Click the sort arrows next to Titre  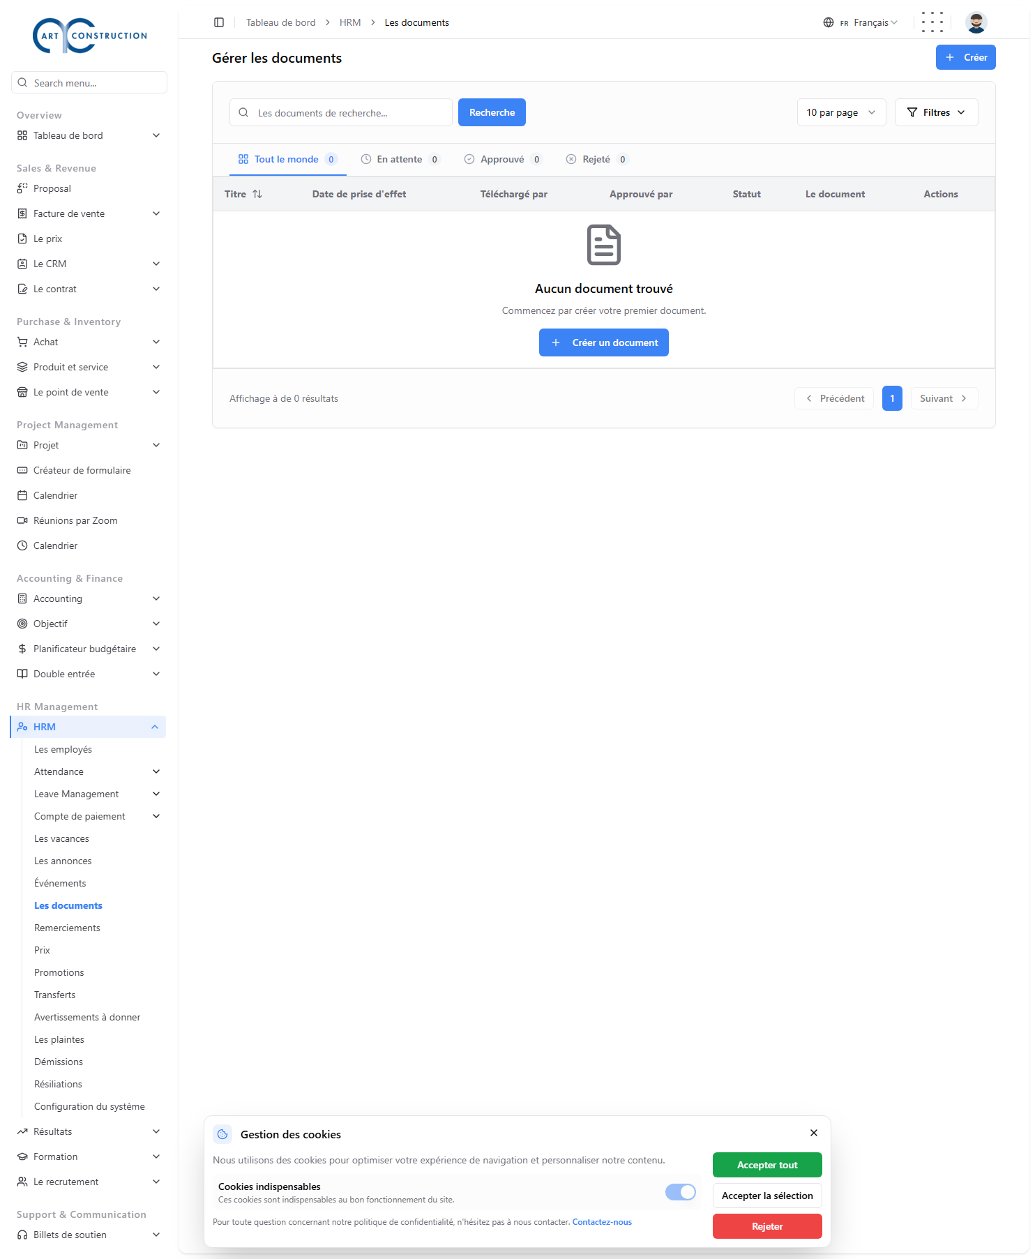point(257,194)
